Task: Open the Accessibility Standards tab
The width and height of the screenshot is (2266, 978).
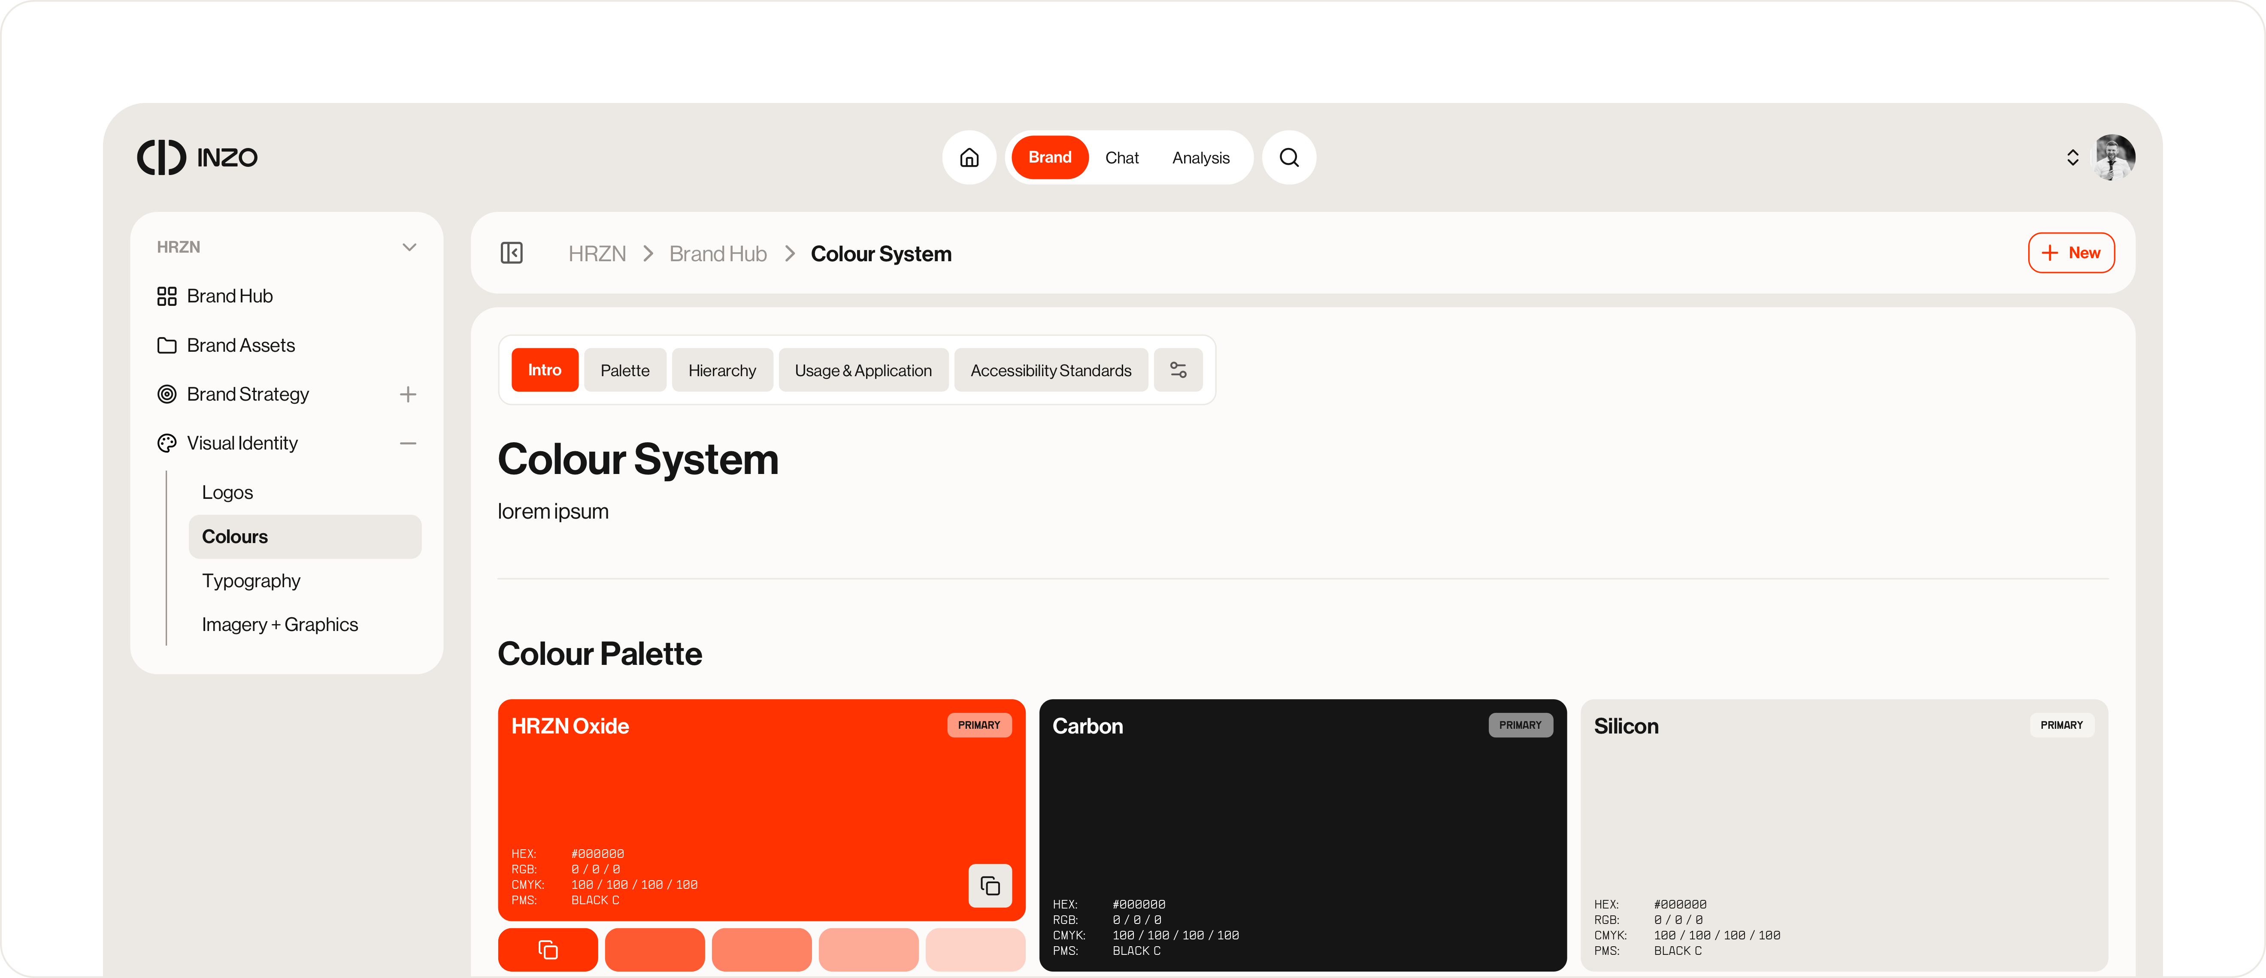Action: coord(1050,369)
